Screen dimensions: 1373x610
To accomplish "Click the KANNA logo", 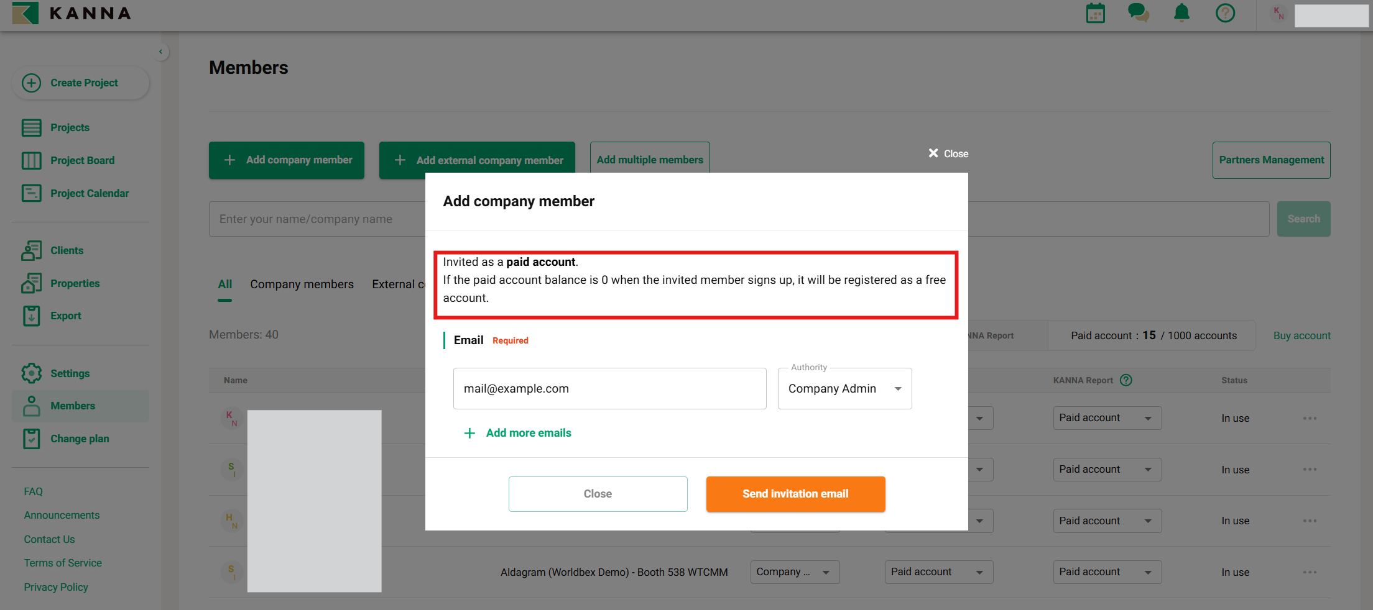I will (72, 13).
